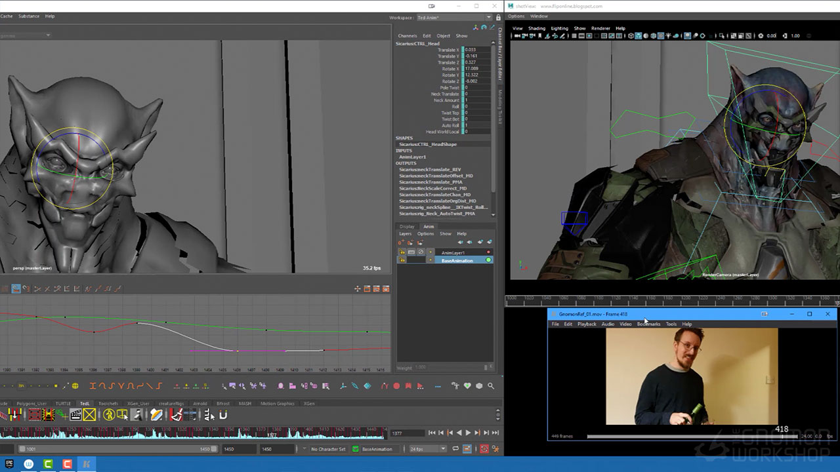Click the clapperboard icon on TedL shelf
The width and height of the screenshot is (840, 472).
click(75, 415)
